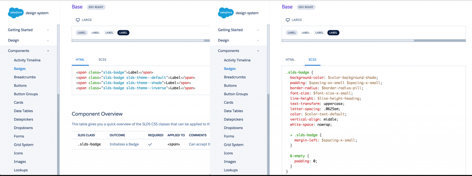Open Grid System in the right page sidebar
472x176 pixels.
(234, 144)
